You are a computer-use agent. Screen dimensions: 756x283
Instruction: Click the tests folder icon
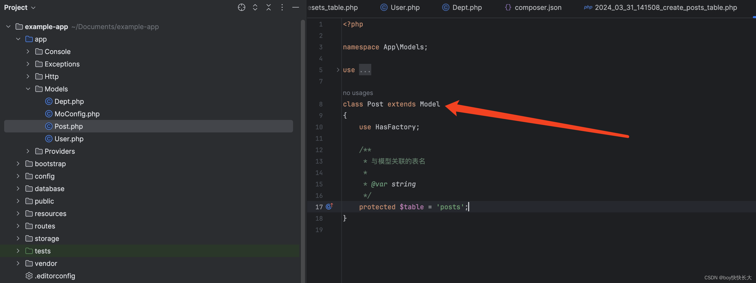click(29, 251)
